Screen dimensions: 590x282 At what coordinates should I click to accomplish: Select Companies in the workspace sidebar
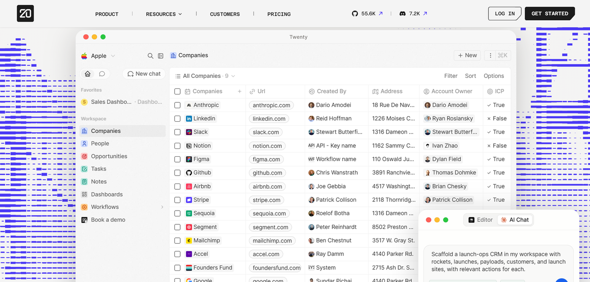pos(122,131)
